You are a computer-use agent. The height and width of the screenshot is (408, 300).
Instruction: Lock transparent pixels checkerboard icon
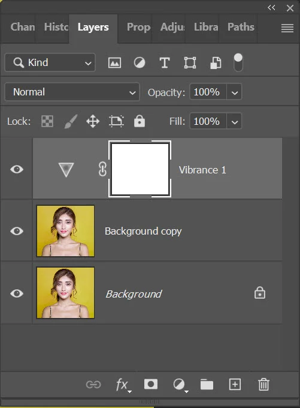point(47,121)
